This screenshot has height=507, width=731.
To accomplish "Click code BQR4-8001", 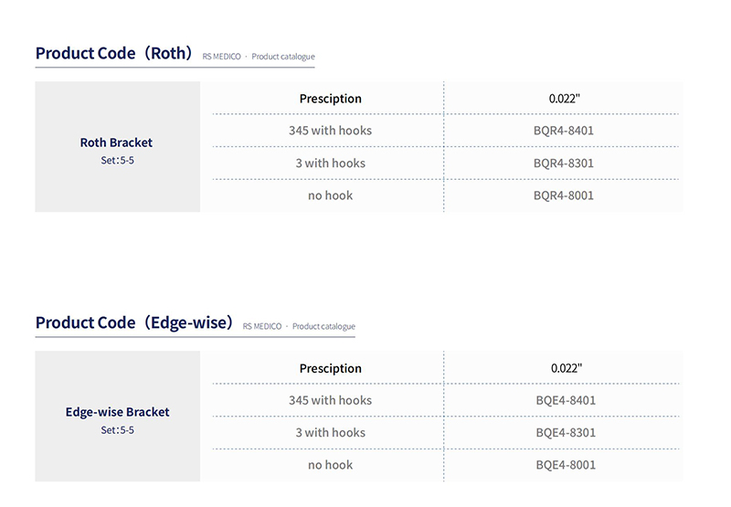I will (564, 195).
